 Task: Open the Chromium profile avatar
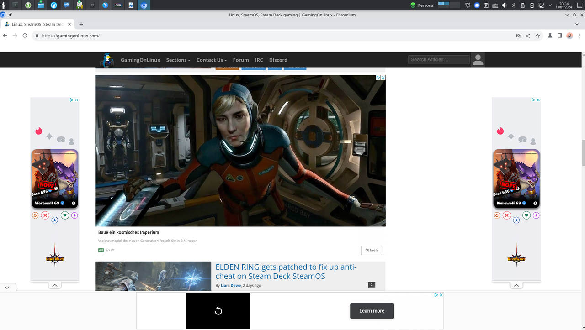[x=569, y=36]
